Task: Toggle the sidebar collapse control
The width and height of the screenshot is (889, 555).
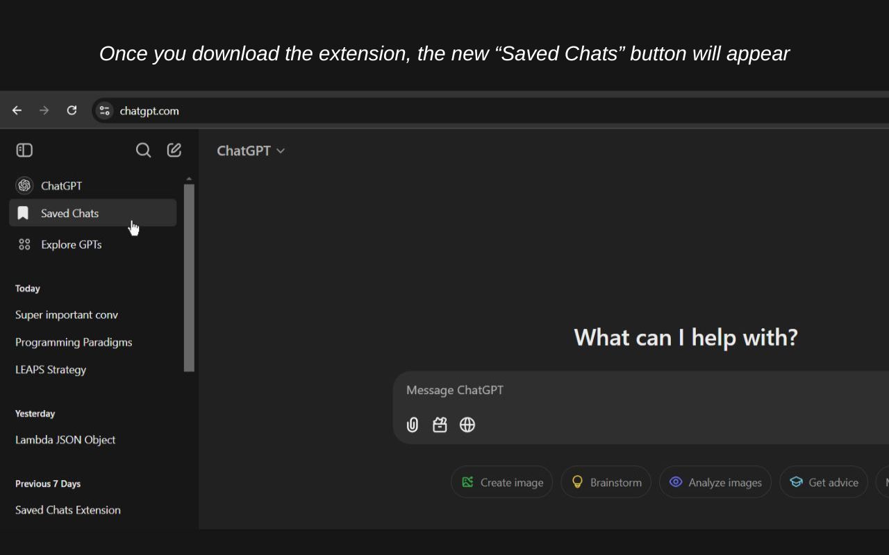Action: 24,150
